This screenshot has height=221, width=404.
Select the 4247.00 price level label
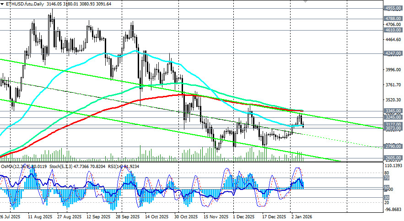(x=393, y=53)
